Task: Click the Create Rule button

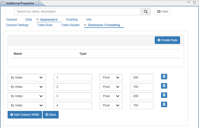Action: pos(167,40)
